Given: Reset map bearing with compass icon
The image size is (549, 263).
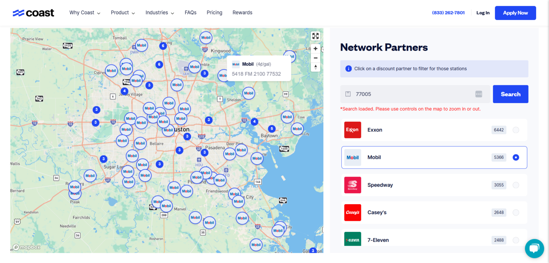Looking at the screenshot, I should click(x=315, y=67).
